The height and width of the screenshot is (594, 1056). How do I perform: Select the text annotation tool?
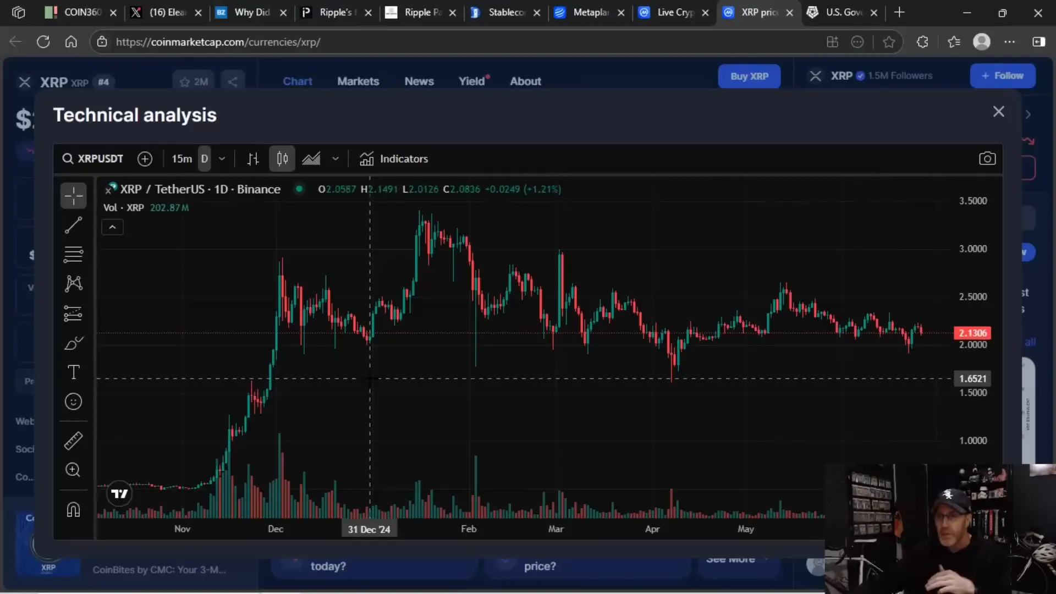(73, 372)
